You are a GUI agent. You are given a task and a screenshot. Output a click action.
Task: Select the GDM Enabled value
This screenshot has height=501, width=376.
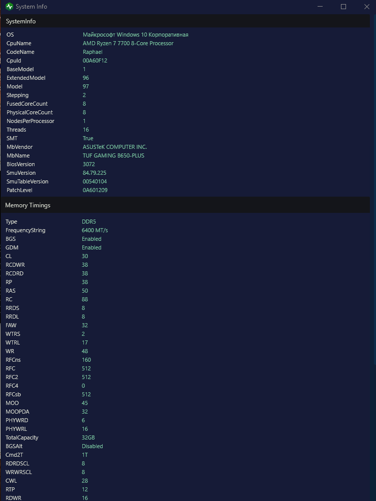(x=91, y=247)
